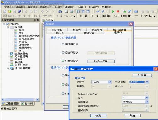The width and height of the screenshot is (158, 120).
Task: Select 初始化 subroutine in tree
Action: pos(23,42)
